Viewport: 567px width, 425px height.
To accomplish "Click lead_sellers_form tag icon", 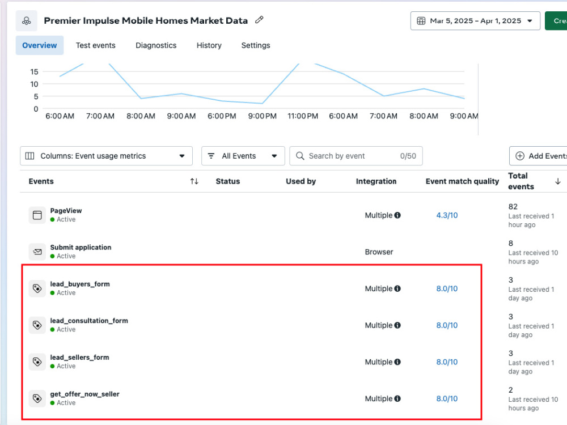I will (x=37, y=362).
